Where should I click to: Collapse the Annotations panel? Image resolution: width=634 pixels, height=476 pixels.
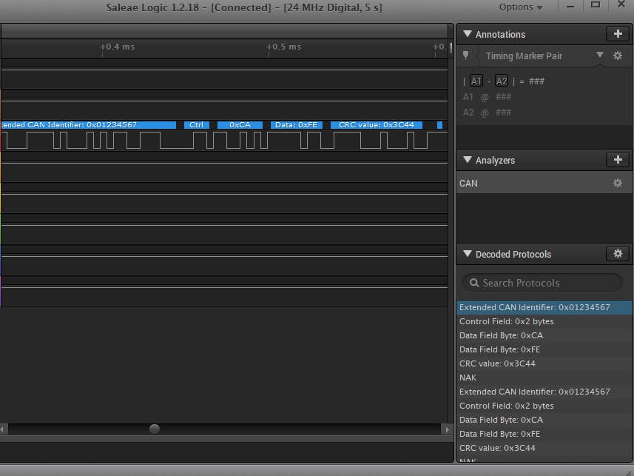tap(468, 34)
